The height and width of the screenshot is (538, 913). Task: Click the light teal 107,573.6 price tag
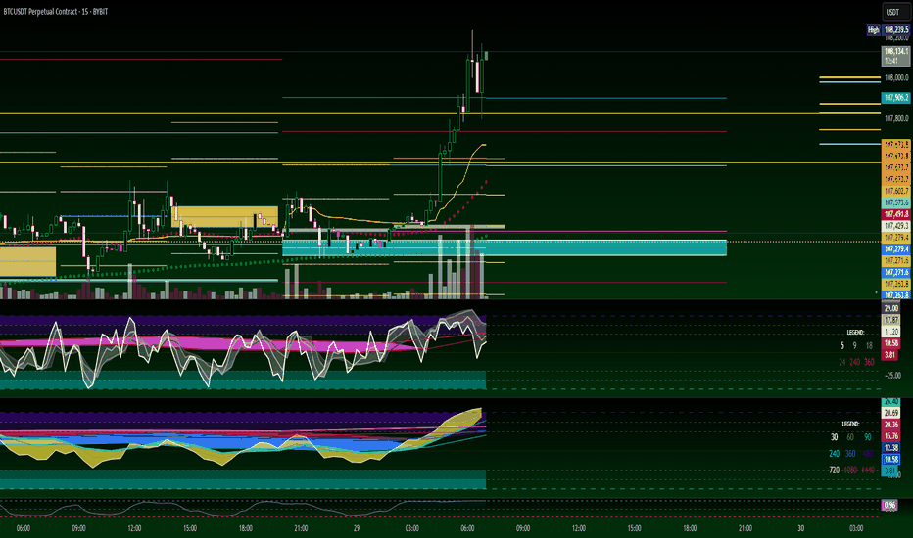coord(896,202)
